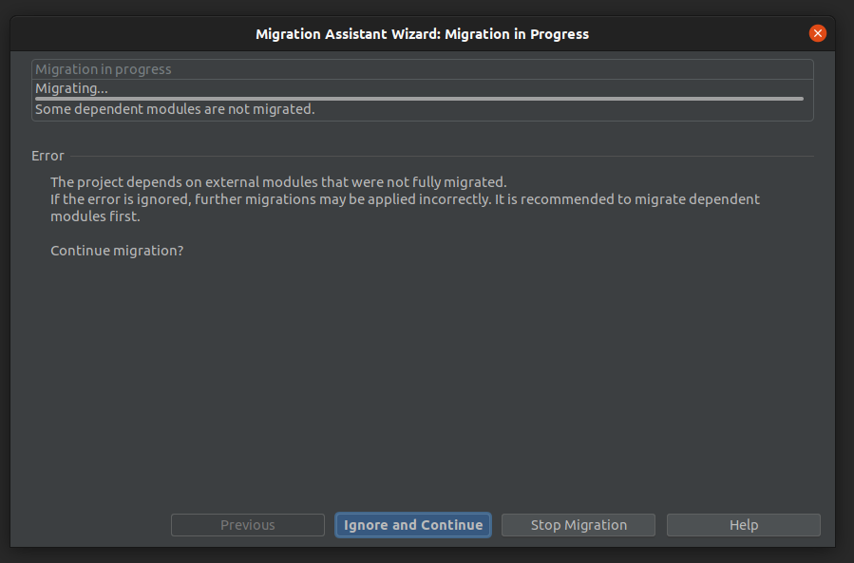The image size is (854, 563).
Task: Click 'Some dependent modules are not migrated' message
Action: 175,109
